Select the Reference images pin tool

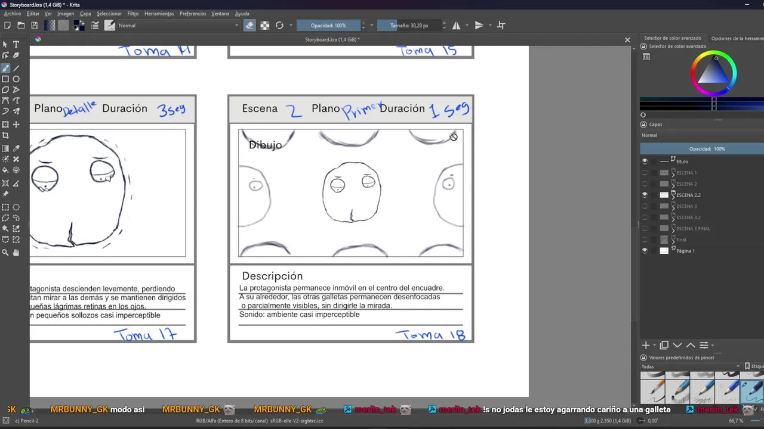pyautogui.click(x=5, y=194)
